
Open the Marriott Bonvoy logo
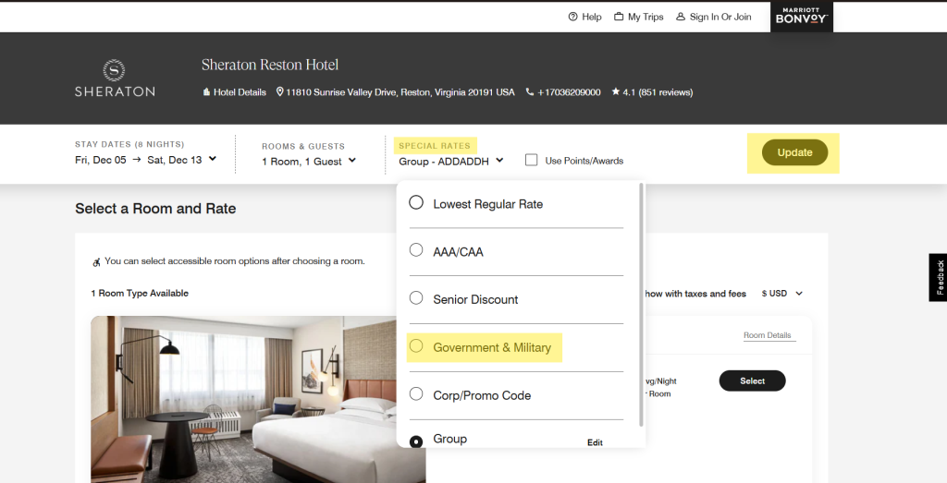[802, 17]
